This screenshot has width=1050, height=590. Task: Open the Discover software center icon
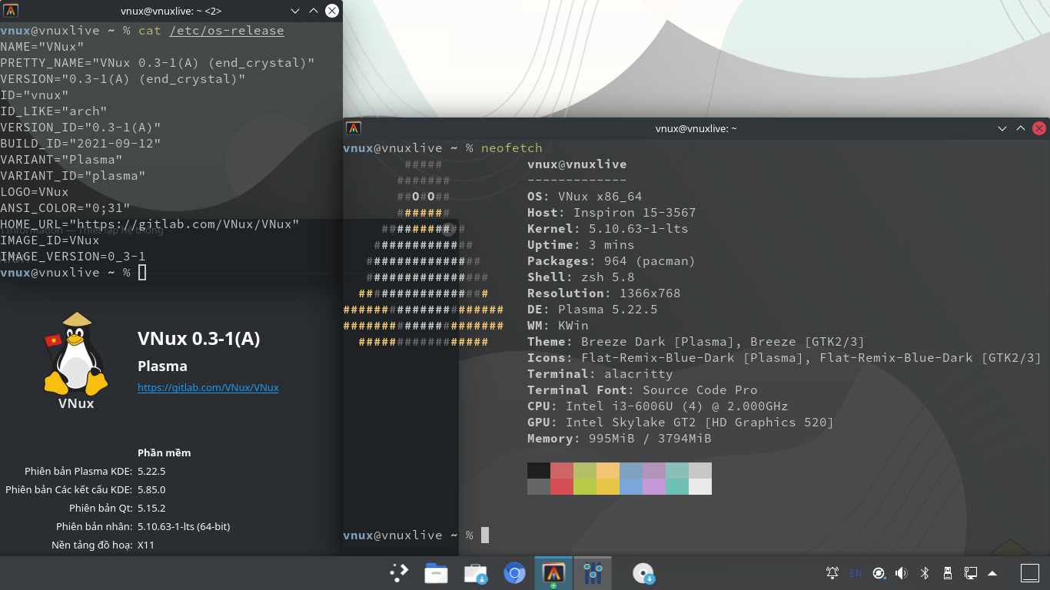point(476,573)
